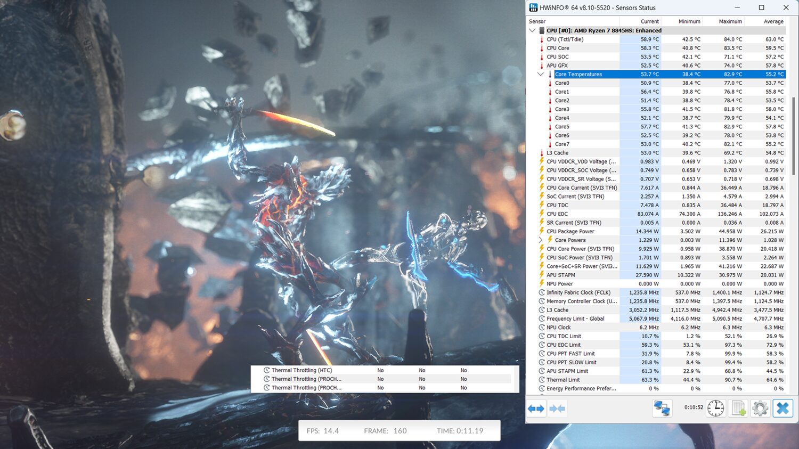Click thermometer icon of CPU (Tctl/Tdie) row
Screen dimensions: 799x449
[542, 39]
